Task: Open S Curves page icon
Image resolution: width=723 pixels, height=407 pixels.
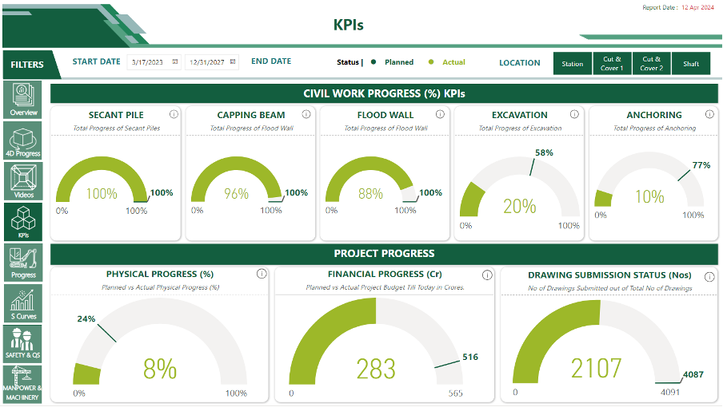Action: 23,303
